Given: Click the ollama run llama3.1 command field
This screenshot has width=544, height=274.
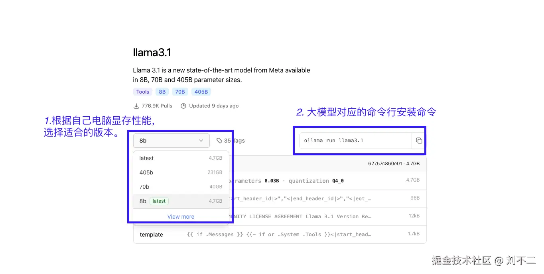Looking at the screenshot, I should click(355, 141).
